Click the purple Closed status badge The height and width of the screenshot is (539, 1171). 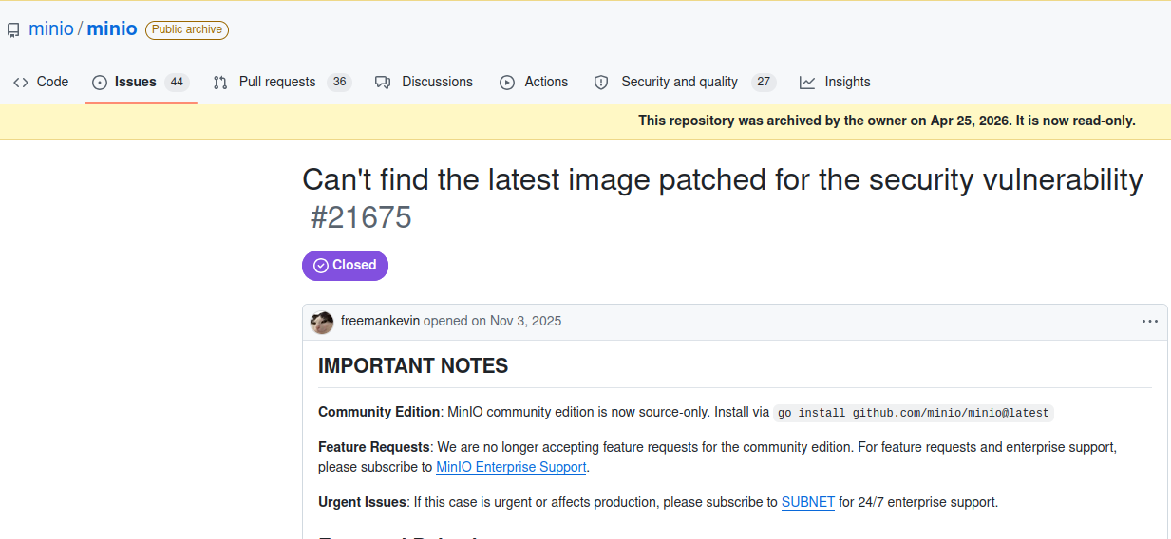(345, 266)
